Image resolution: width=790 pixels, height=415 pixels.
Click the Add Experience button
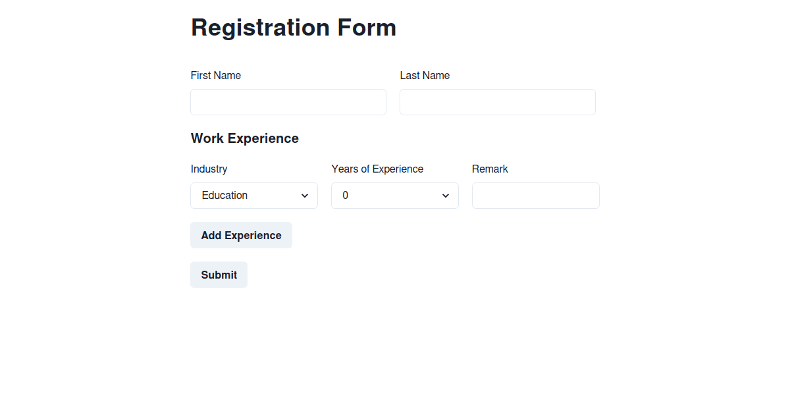click(x=241, y=235)
